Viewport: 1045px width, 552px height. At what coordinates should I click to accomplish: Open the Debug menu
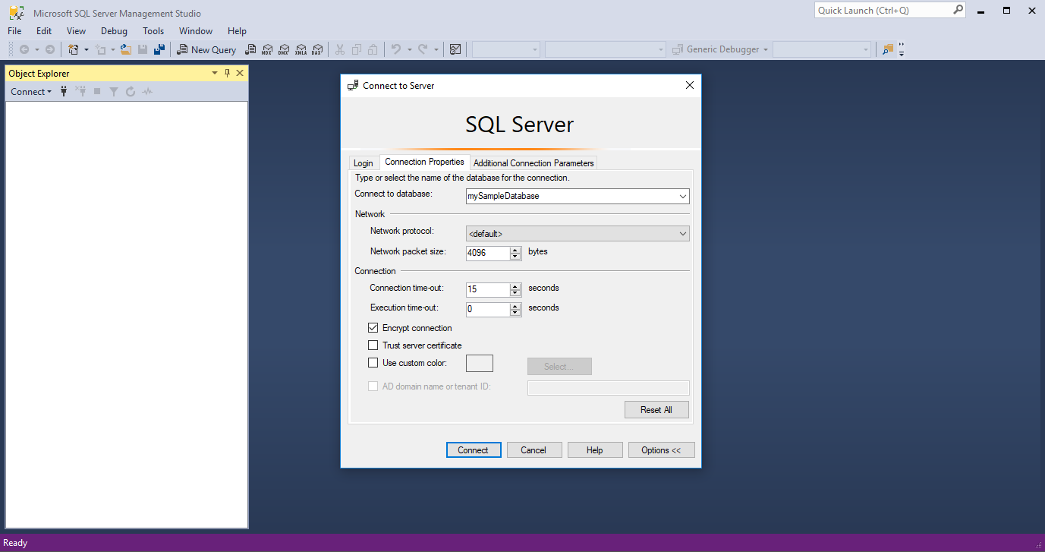pos(114,31)
